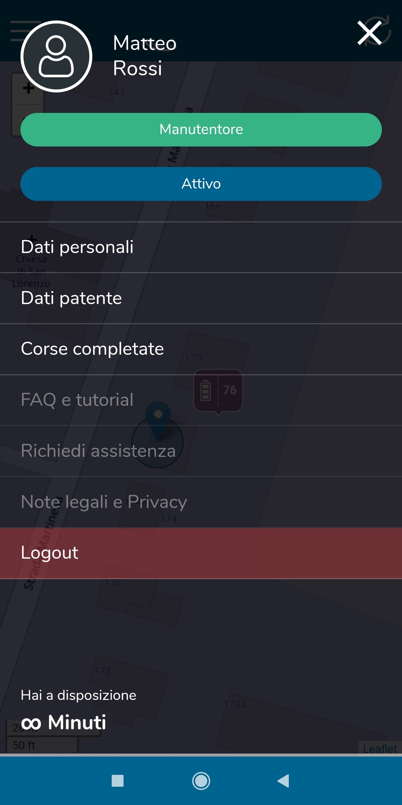Viewport: 402px width, 805px height.
Task: Tap the green Manutentore role button
Action: point(201,130)
